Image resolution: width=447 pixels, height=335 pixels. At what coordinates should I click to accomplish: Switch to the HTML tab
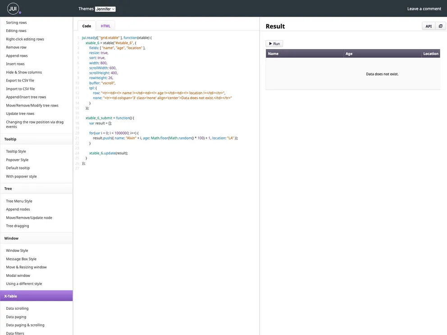[105, 26]
